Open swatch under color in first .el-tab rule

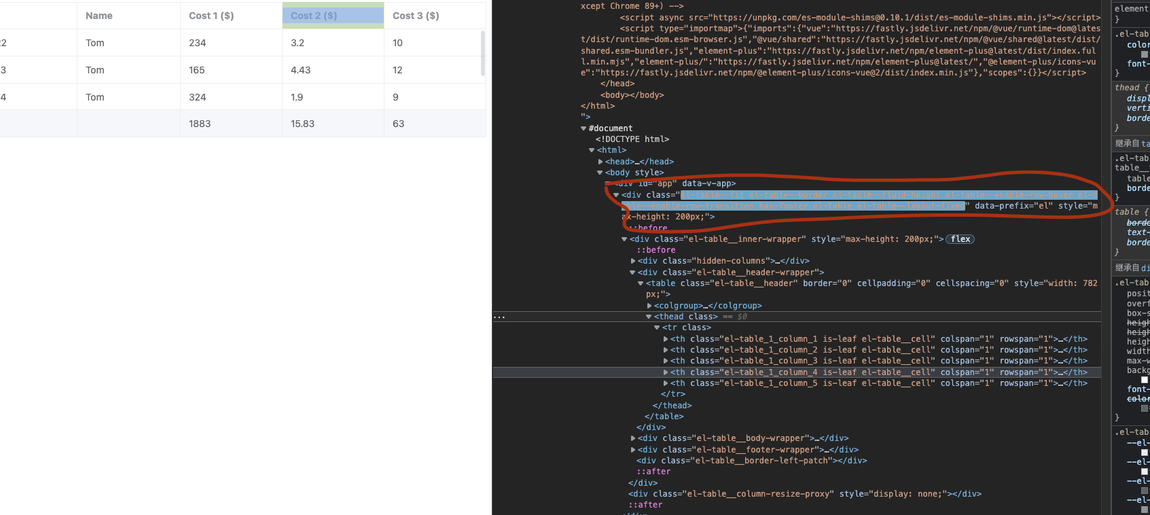pos(1145,54)
